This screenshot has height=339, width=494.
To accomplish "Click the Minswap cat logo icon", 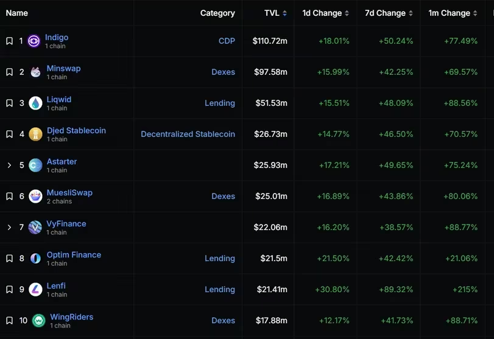I will click(35, 72).
